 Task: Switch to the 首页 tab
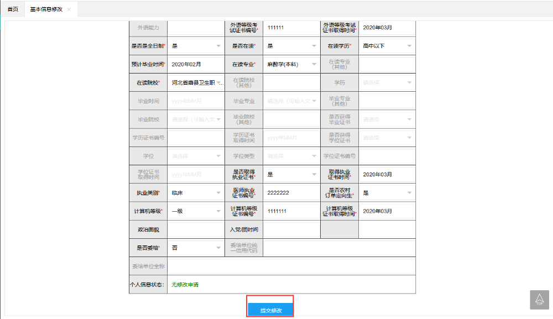(x=13, y=10)
